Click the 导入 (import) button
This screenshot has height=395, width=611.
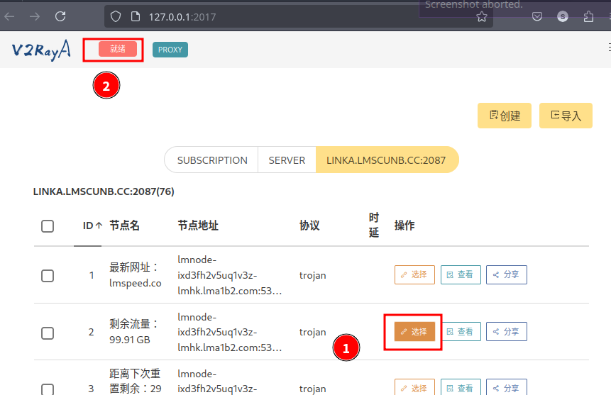pos(566,116)
